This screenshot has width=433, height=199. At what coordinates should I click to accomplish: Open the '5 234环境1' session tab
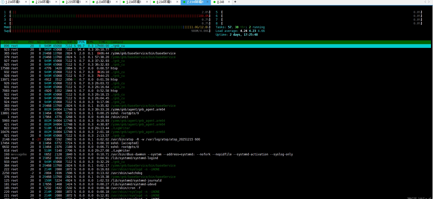tap(133, 2)
